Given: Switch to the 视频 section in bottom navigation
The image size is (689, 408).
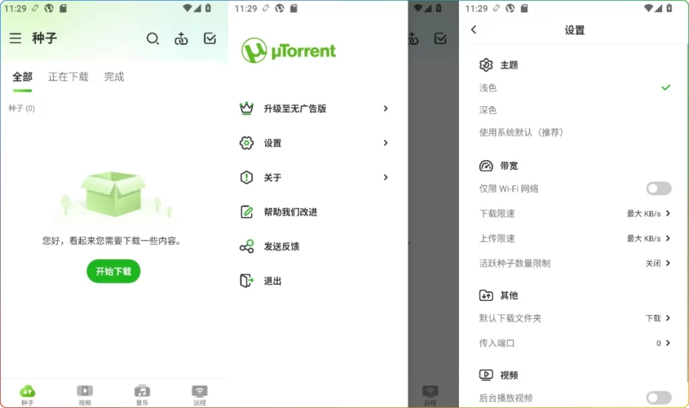Looking at the screenshot, I should click(x=85, y=393).
